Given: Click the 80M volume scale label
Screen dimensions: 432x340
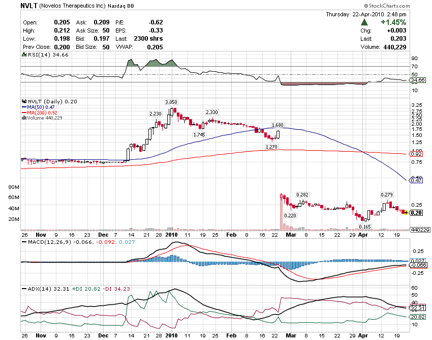Looking at the screenshot, I should [x=14, y=187].
